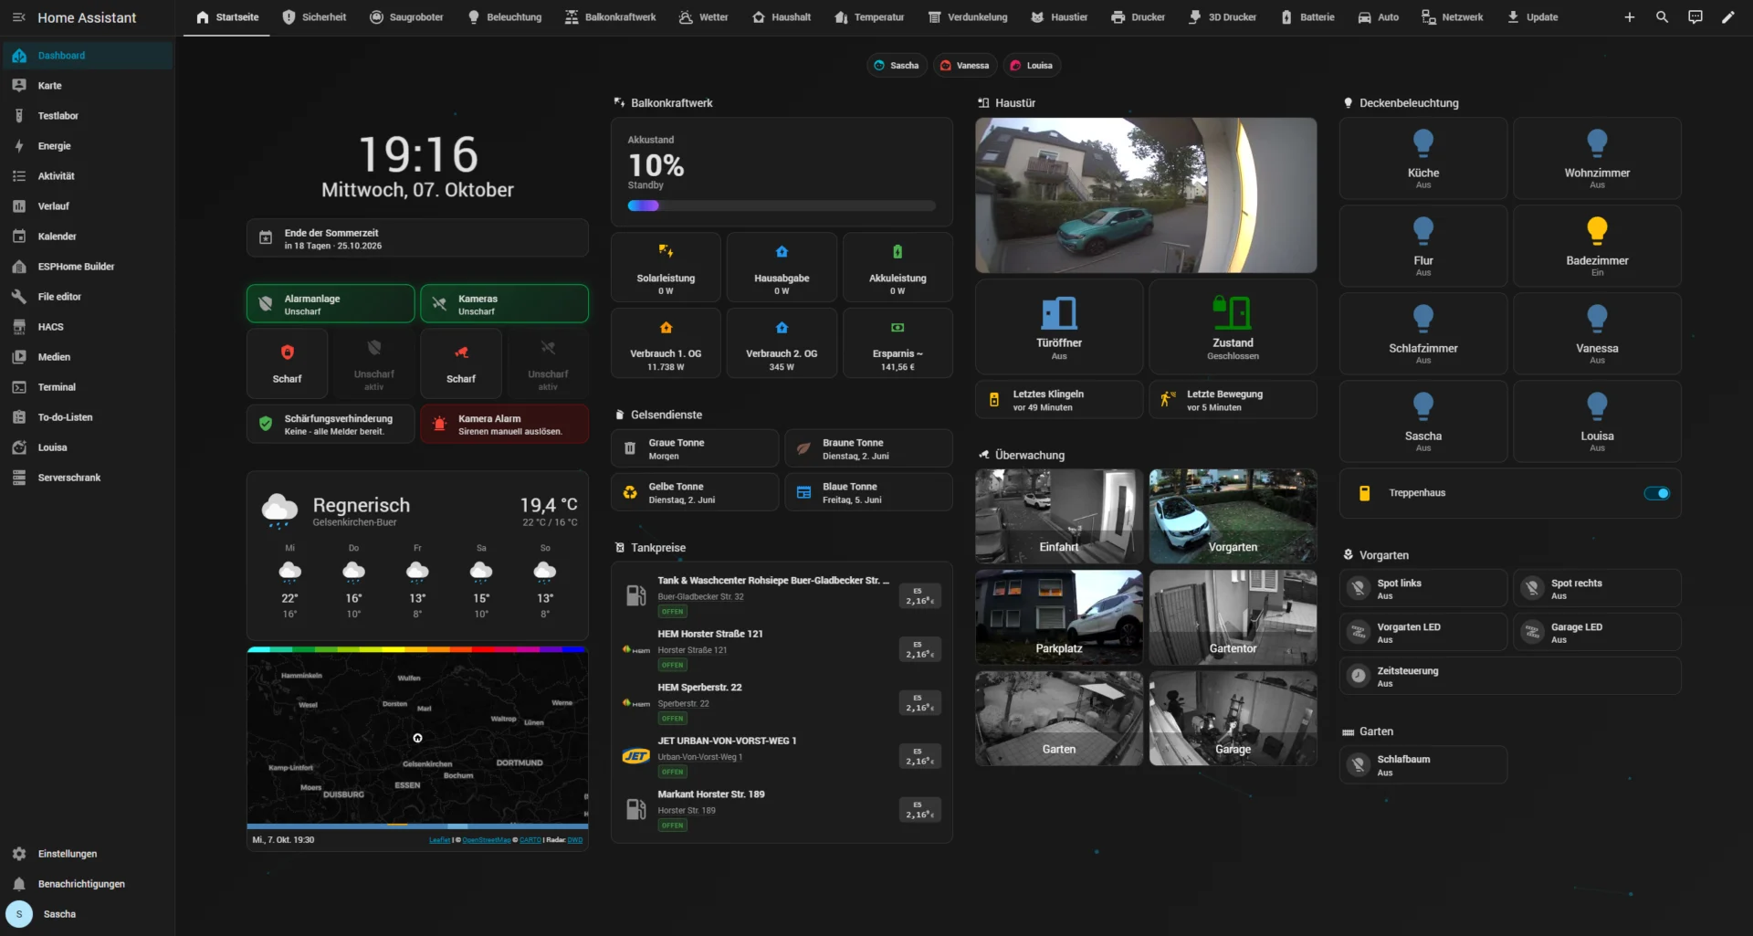
Task: Open the File editor wrench item
Action: [x=87, y=297]
